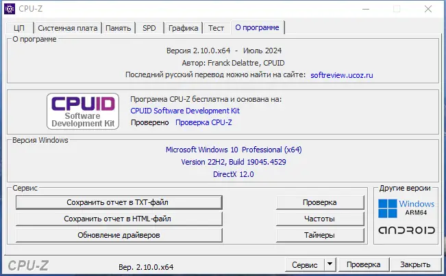446x276 pixels.
Task: Click the CPUID Software Development Kit logo
Action: tap(83, 111)
